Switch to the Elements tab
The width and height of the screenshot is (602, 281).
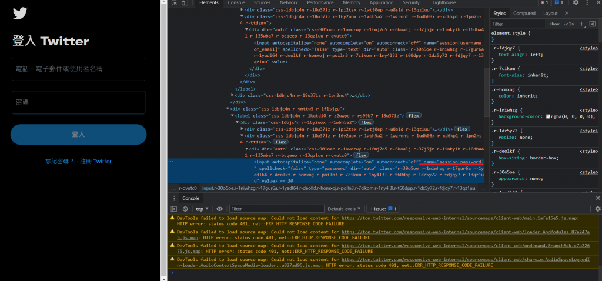[x=209, y=3]
